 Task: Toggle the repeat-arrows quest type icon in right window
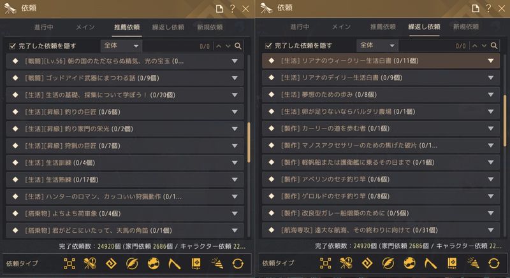click(493, 263)
